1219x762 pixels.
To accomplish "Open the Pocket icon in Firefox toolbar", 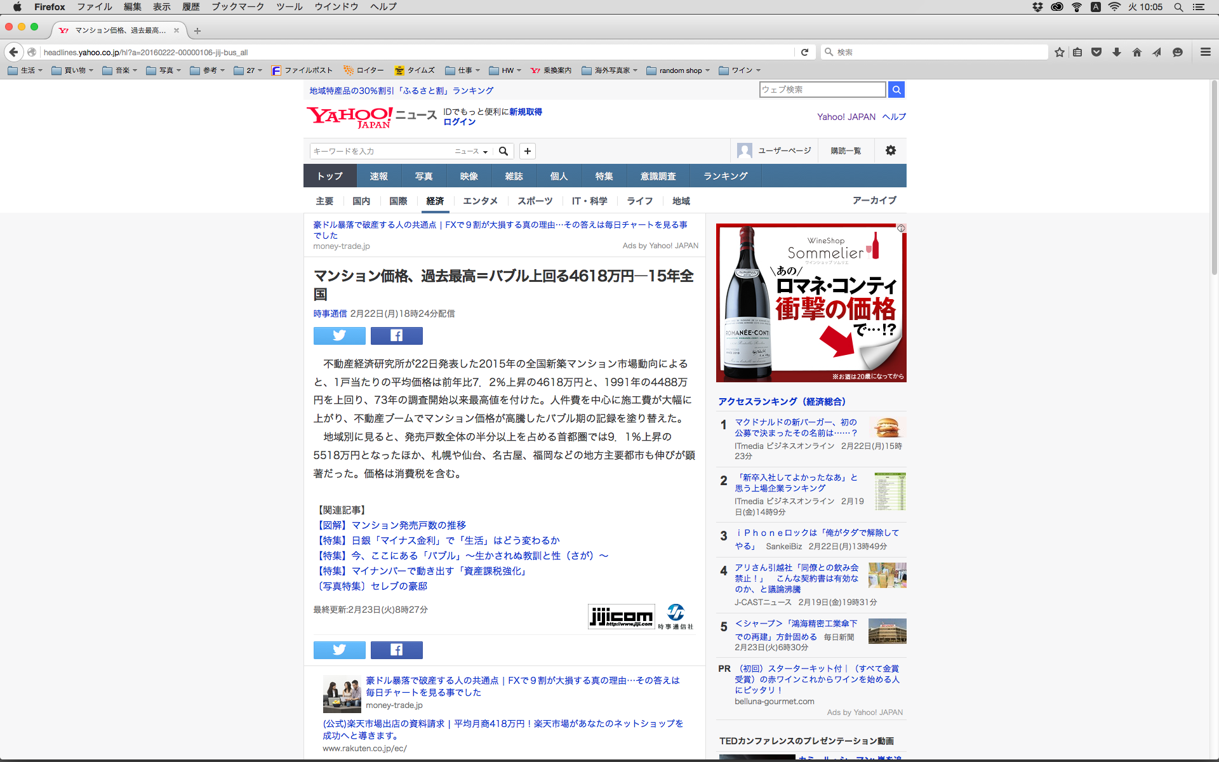I will (1096, 52).
